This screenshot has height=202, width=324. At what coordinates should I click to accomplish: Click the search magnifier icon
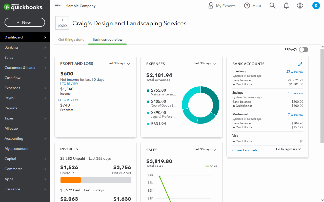click(272, 6)
